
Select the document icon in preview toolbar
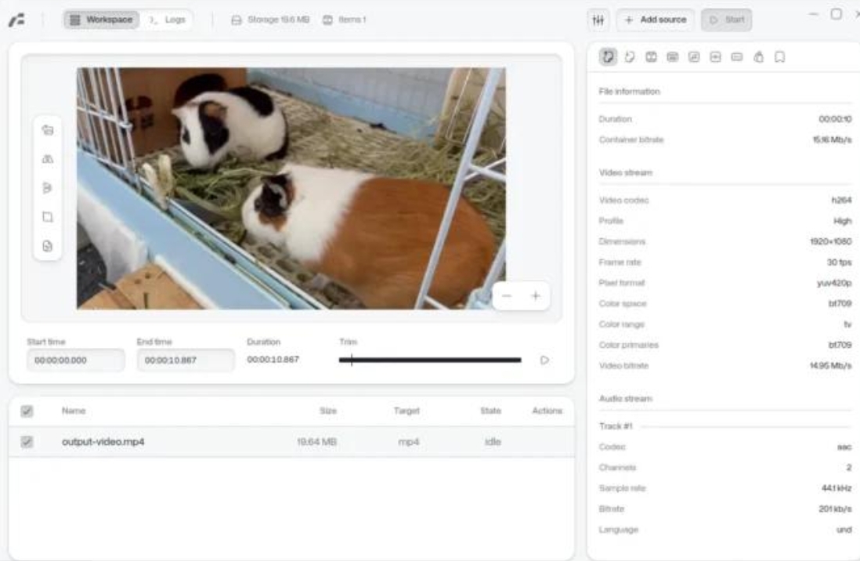click(48, 246)
